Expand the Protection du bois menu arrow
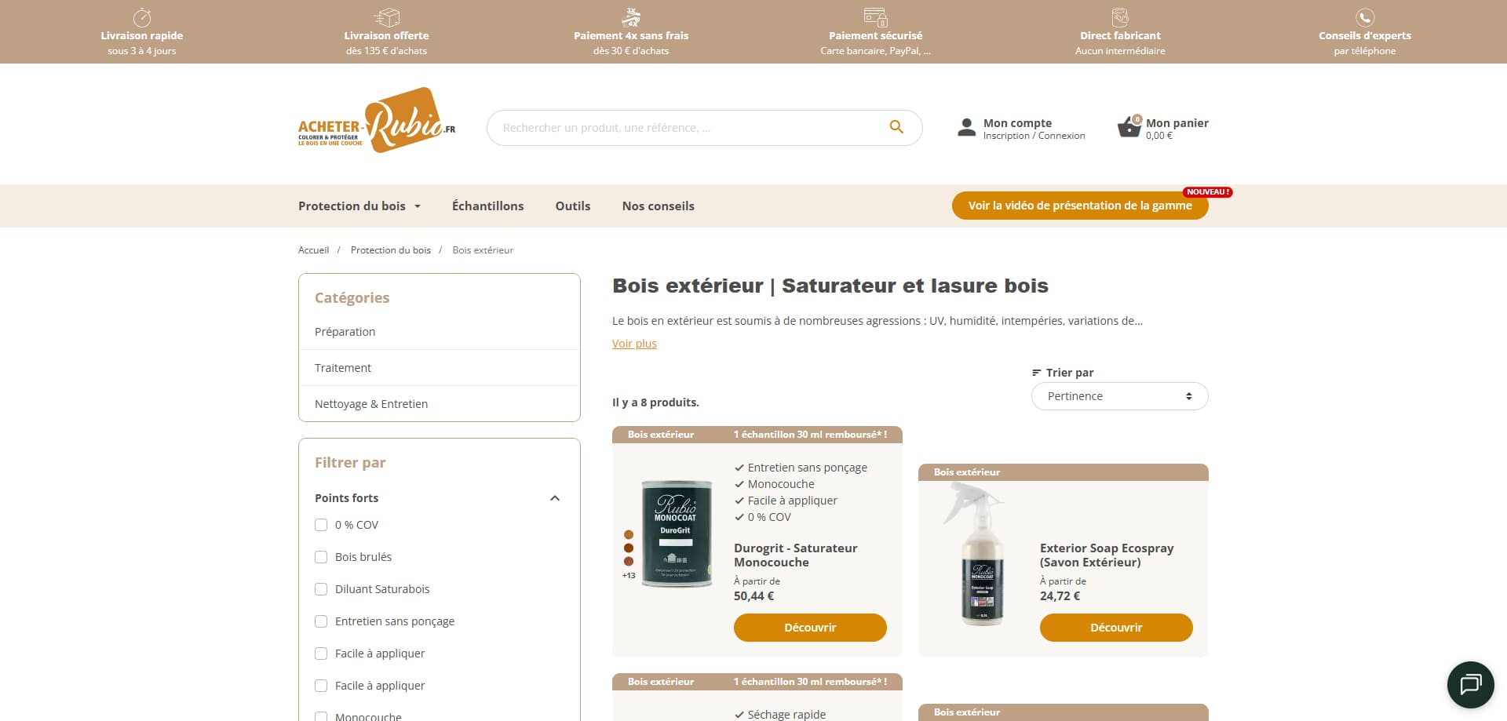The image size is (1507, 721). point(418,206)
